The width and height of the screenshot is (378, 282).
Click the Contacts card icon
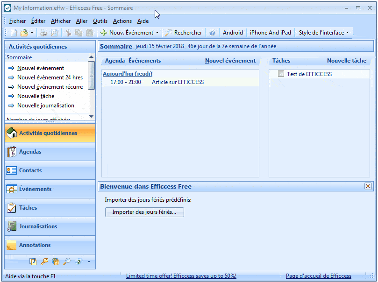pos(12,170)
